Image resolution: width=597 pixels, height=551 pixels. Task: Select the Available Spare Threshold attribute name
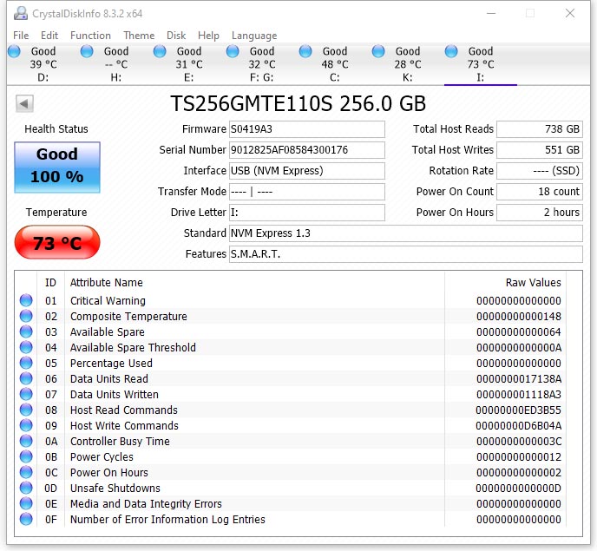click(133, 348)
